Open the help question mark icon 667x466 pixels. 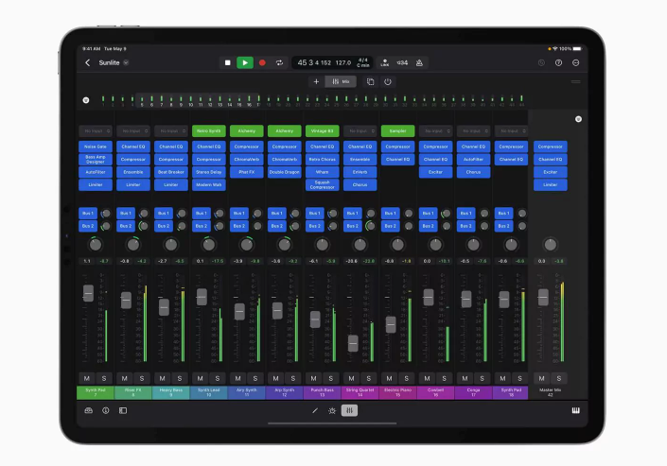(x=558, y=63)
